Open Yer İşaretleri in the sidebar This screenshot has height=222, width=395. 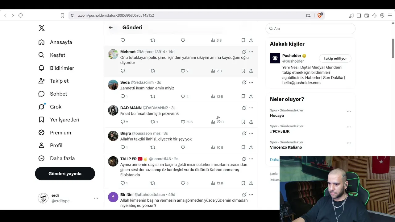point(59,120)
